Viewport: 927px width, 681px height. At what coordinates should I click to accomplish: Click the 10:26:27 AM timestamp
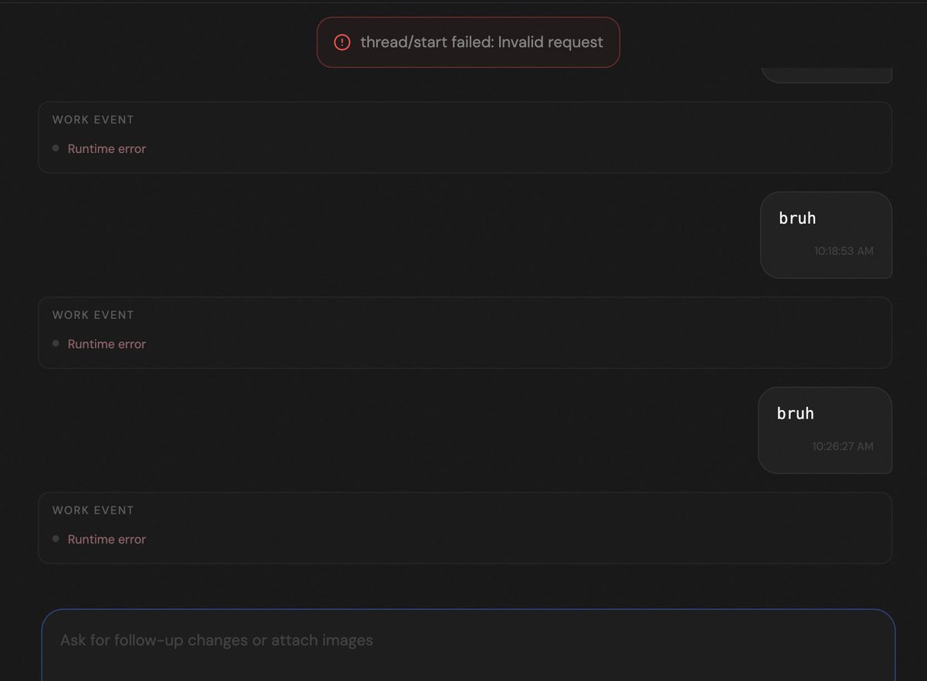tap(843, 446)
